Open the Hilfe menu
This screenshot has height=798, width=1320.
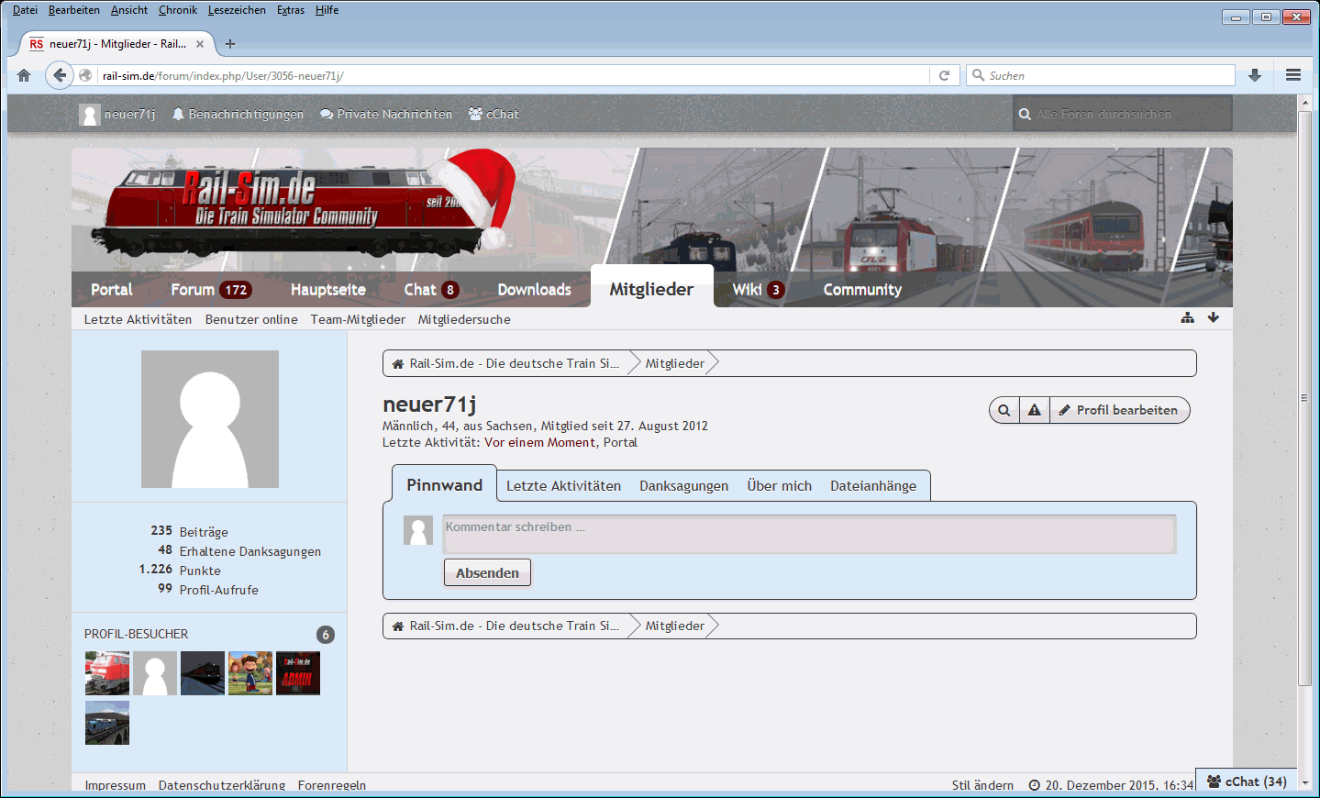click(327, 10)
